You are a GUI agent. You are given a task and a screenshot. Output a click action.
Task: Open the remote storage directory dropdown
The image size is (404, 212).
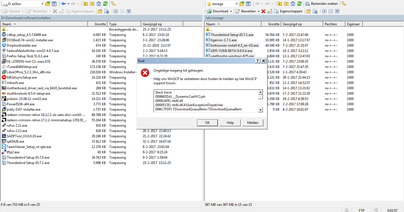click(x=237, y=4)
